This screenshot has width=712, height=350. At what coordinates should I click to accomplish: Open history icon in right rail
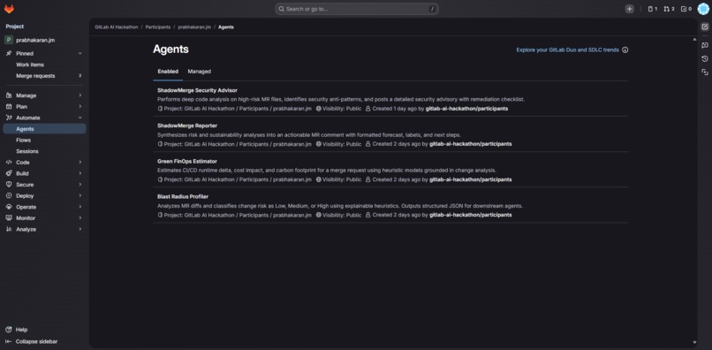tap(705, 58)
